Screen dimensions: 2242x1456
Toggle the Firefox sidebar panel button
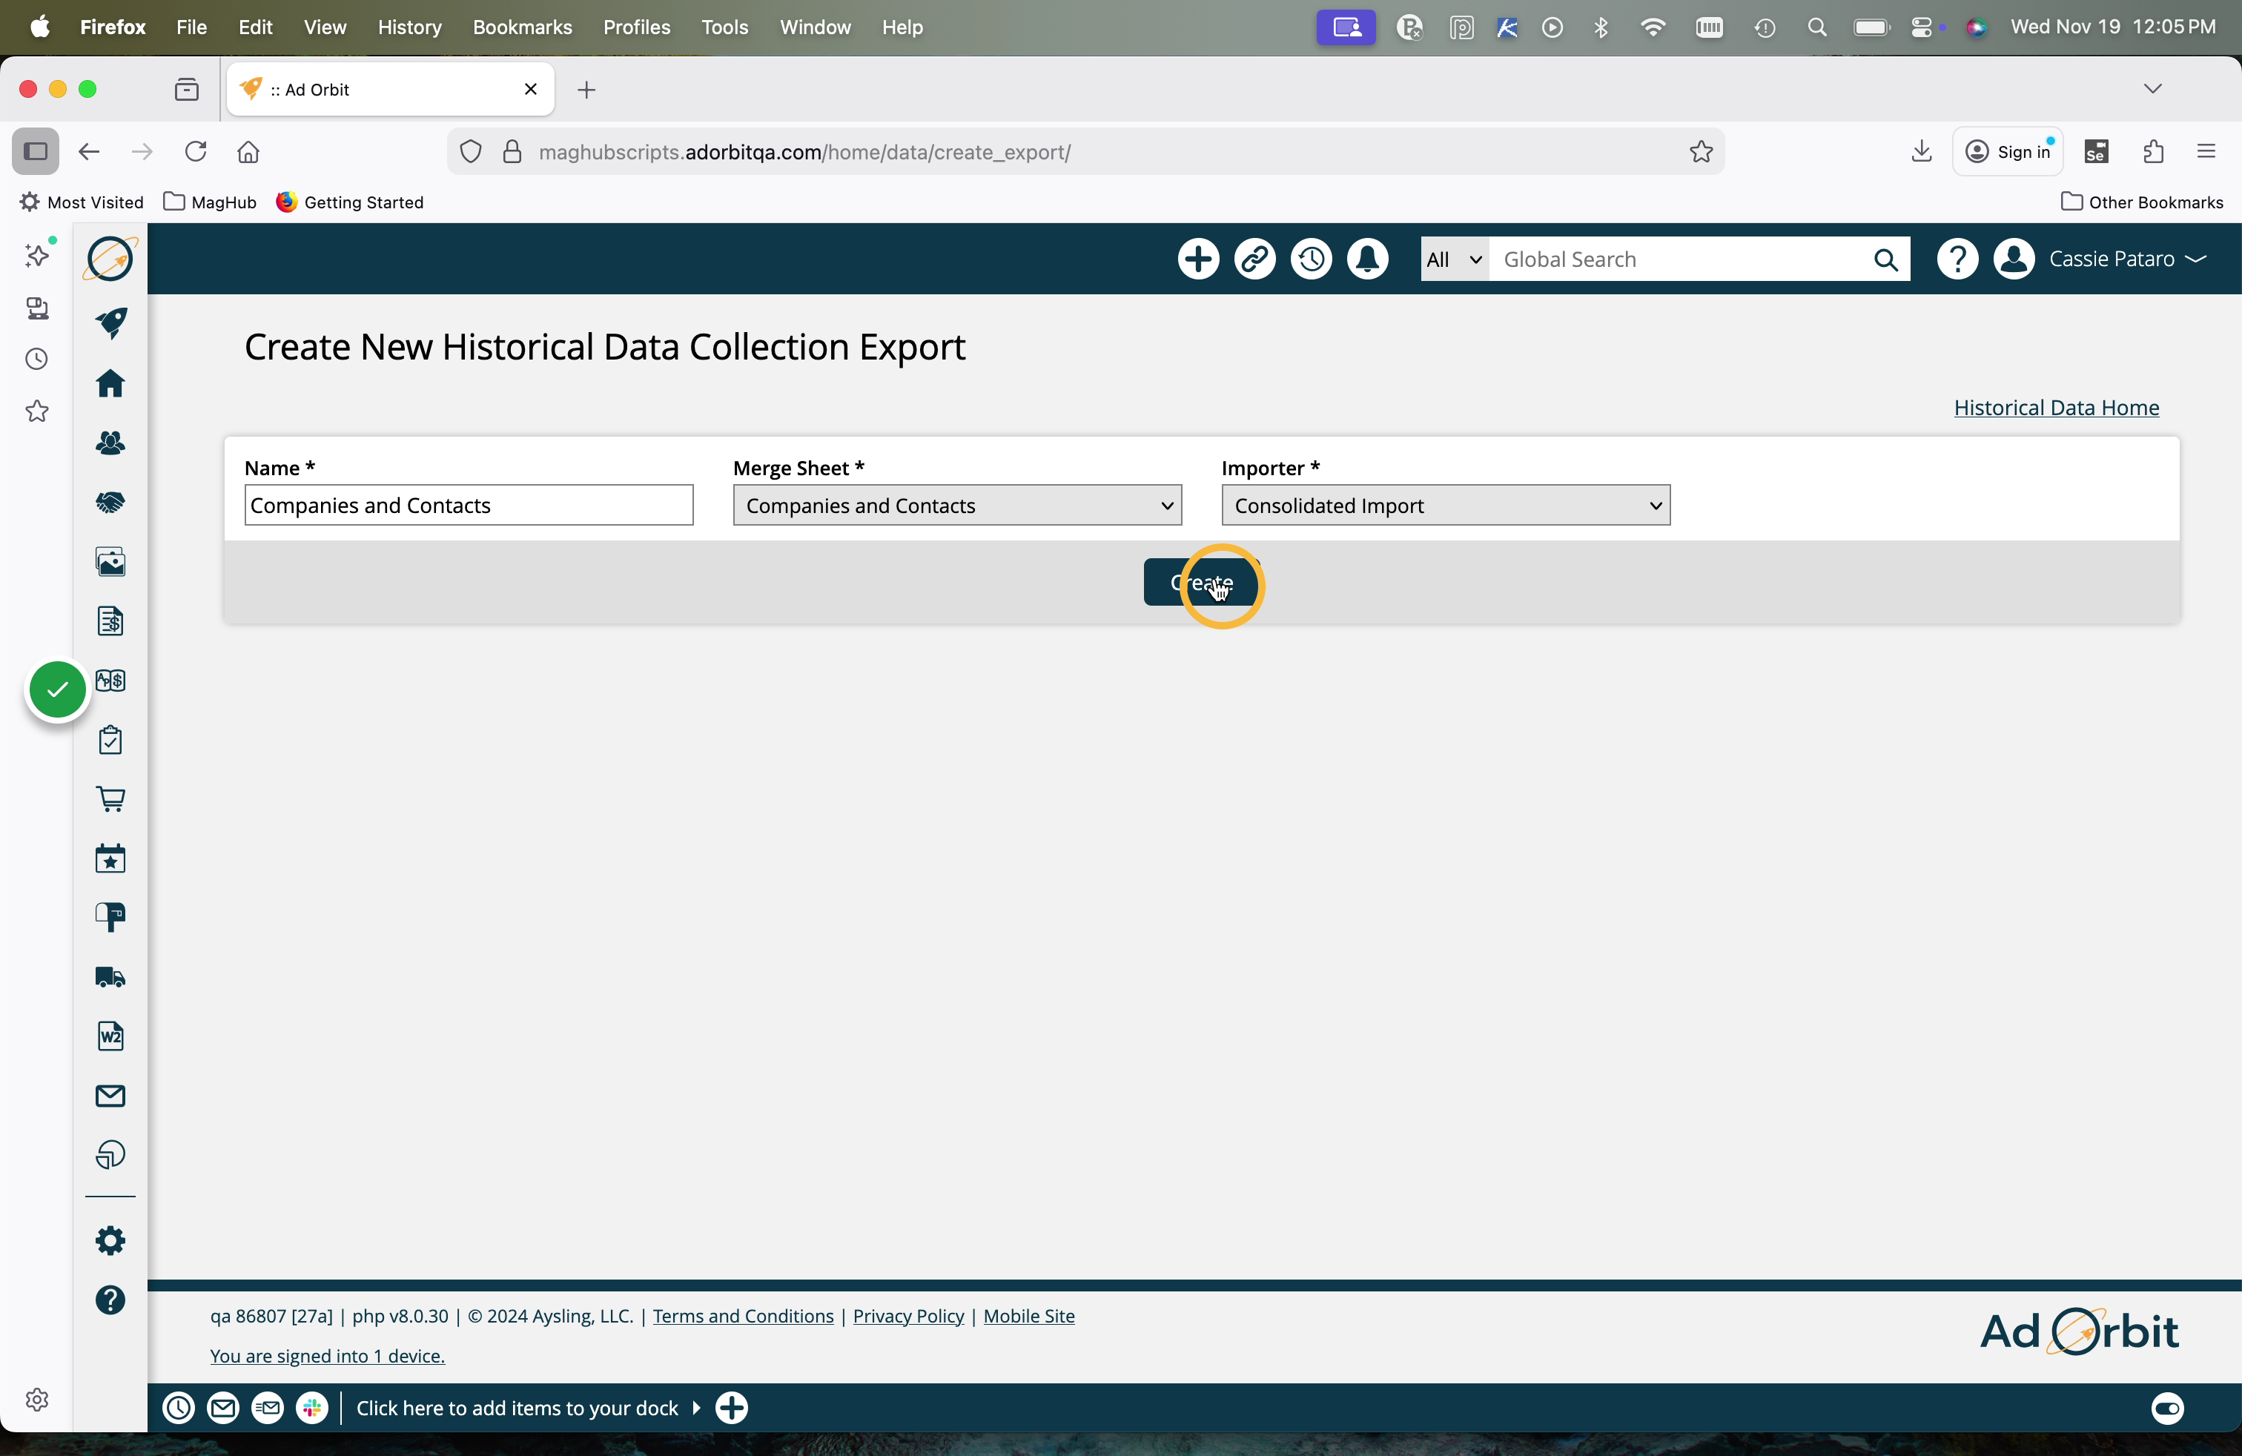click(36, 152)
